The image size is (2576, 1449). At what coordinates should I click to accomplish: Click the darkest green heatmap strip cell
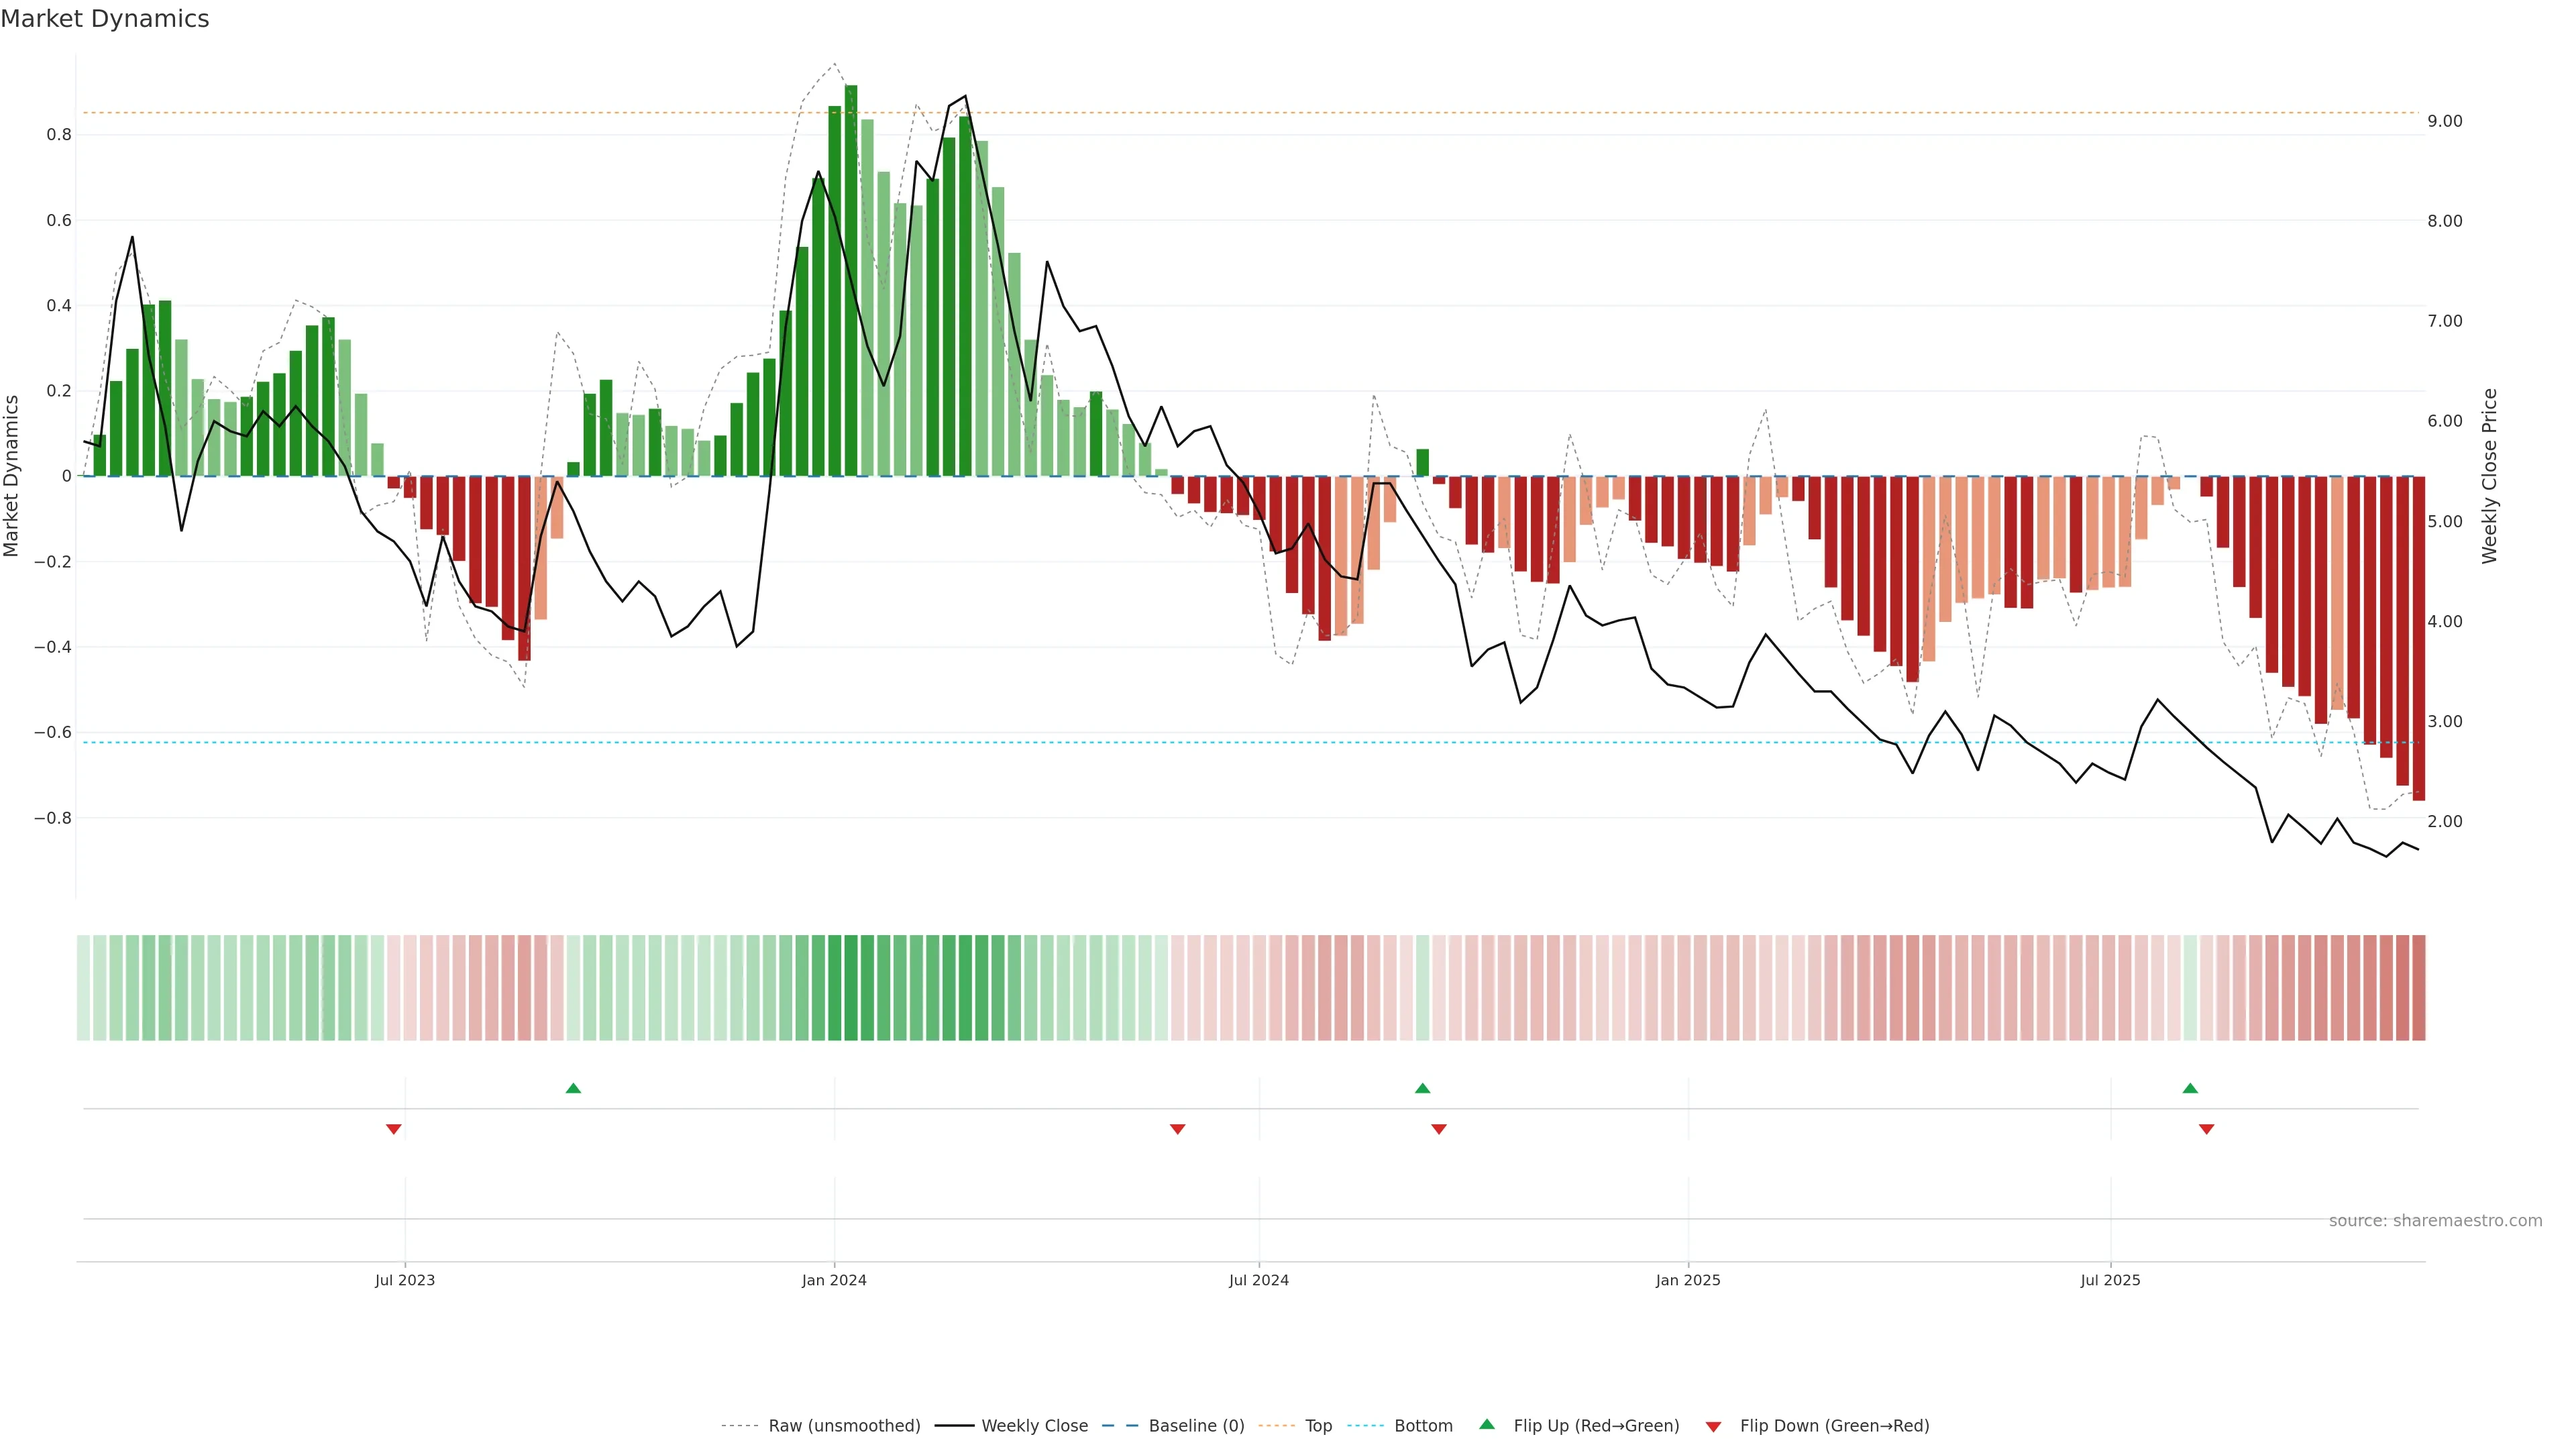pos(851,988)
